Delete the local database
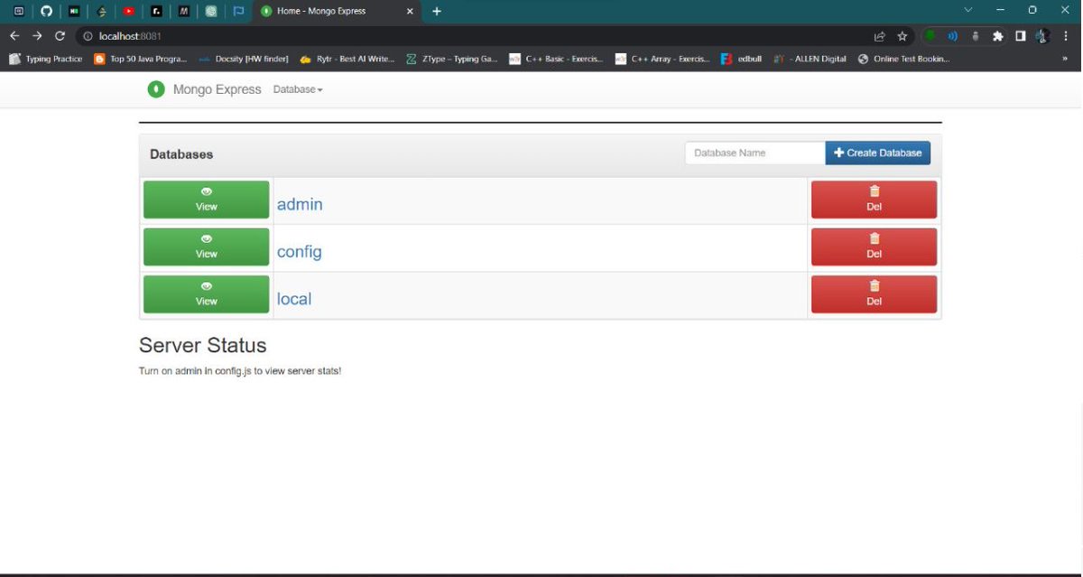The image size is (1083, 577). [874, 294]
